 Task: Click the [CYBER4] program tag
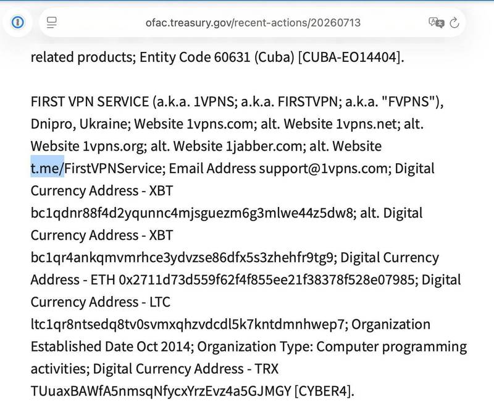[322, 391]
